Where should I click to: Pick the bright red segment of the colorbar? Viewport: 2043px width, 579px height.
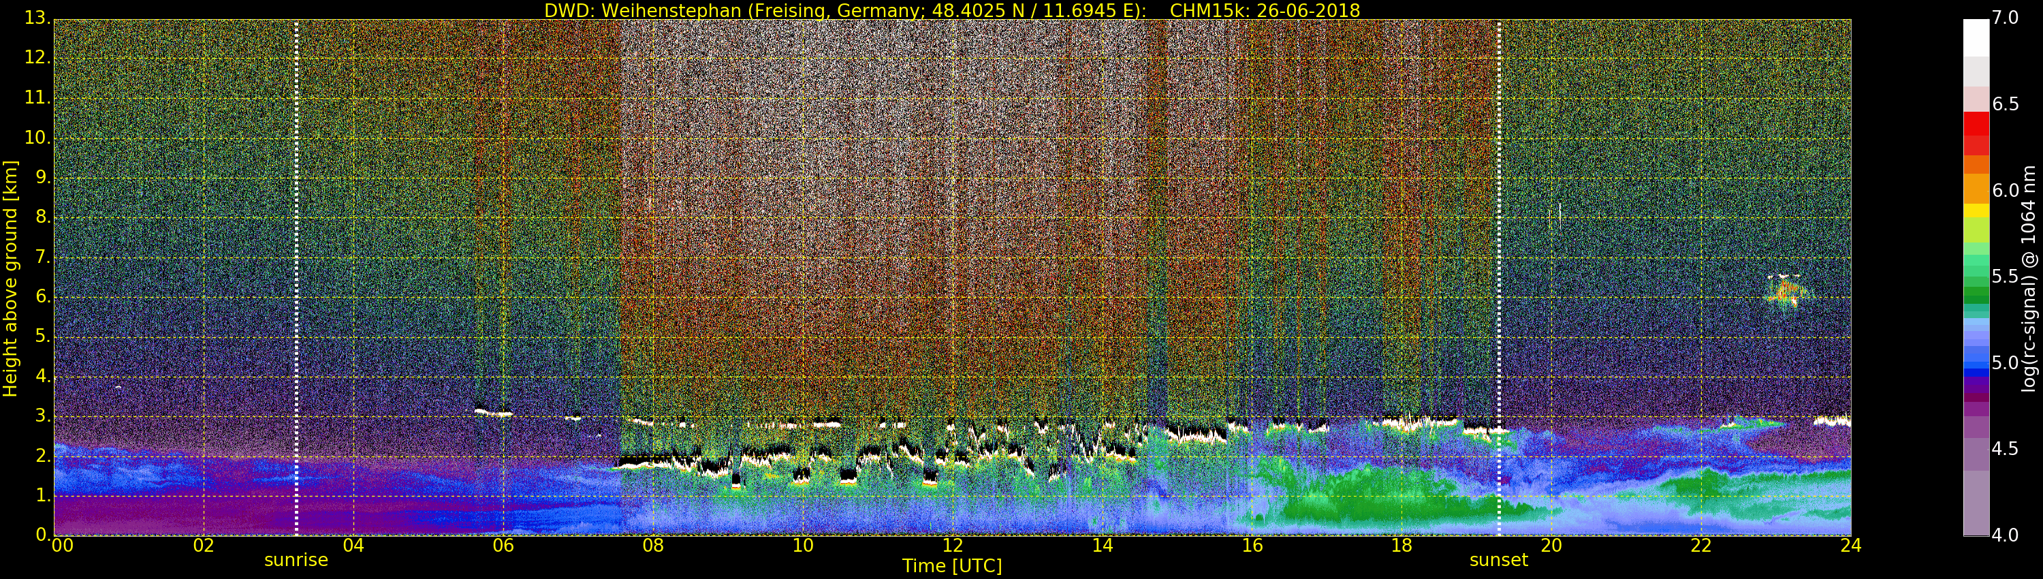1976,124
